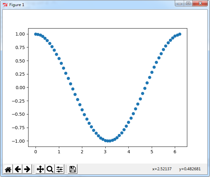
Task: Click the 1.00 y-axis tick label
Action: [x=20, y=34]
